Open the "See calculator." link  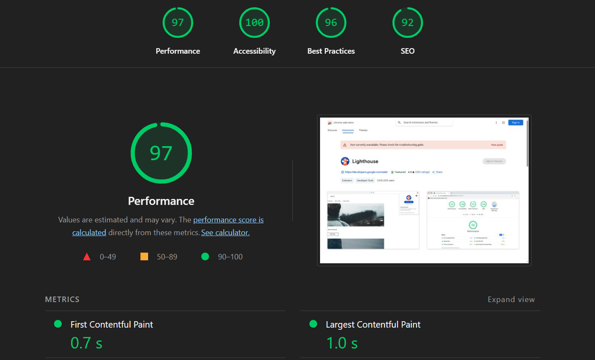[225, 233]
